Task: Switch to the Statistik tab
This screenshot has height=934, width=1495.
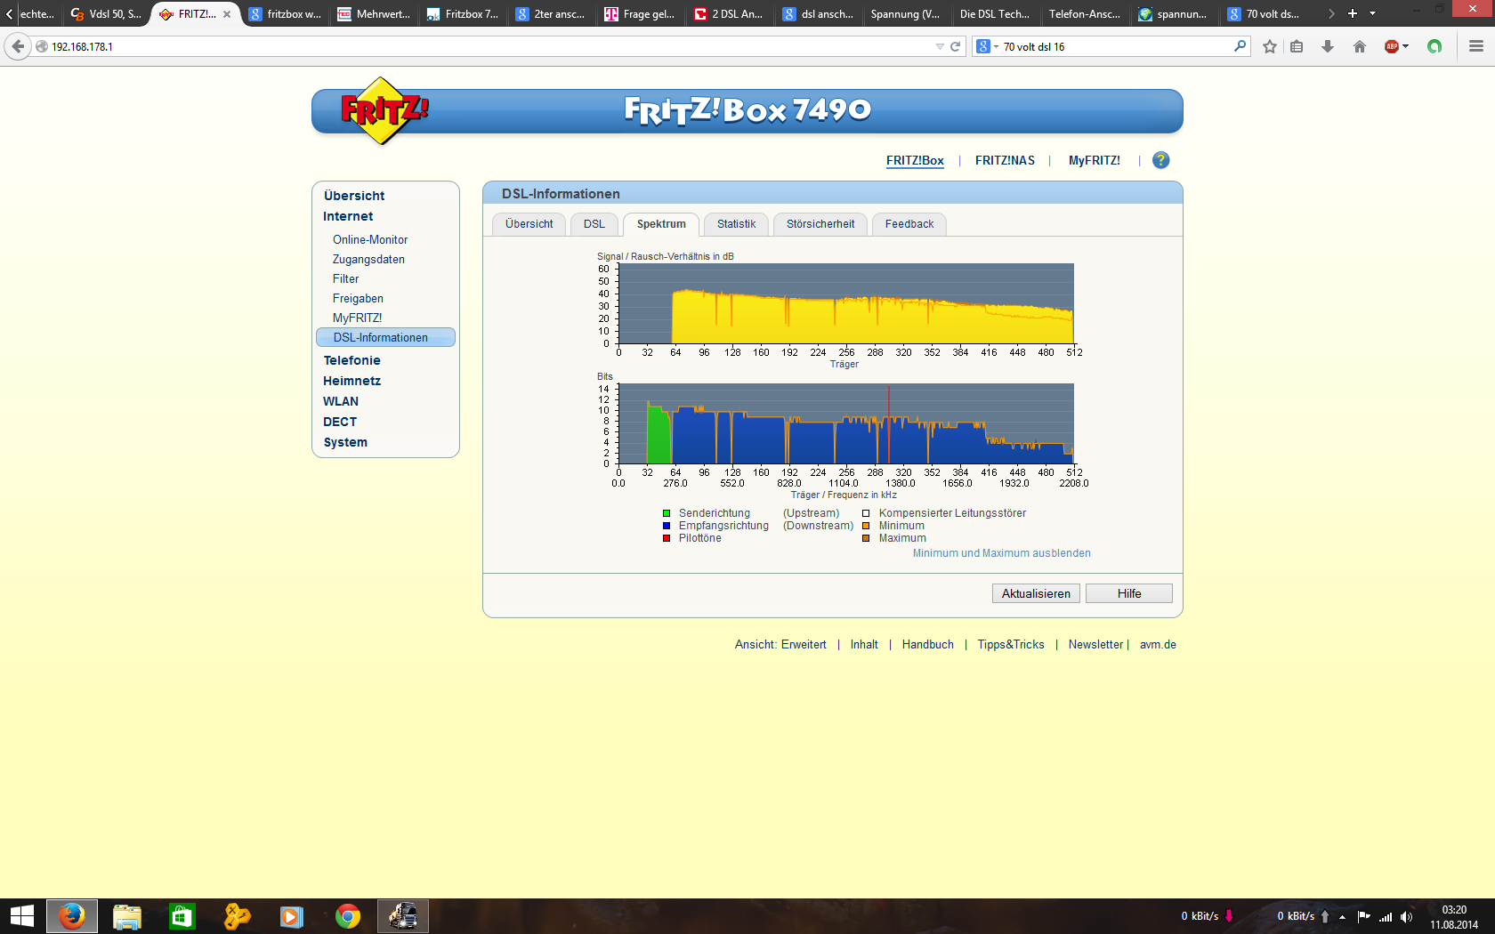Action: tap(737, 224)
